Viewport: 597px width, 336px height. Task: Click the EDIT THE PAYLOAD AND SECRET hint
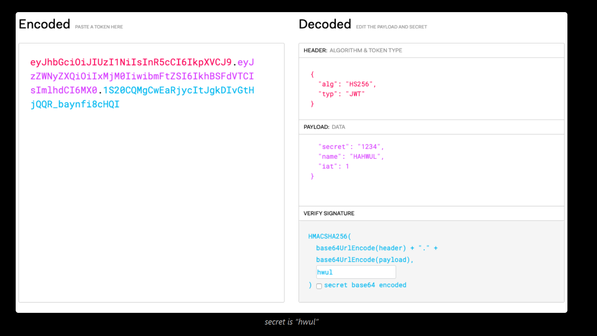coord(391,27)
